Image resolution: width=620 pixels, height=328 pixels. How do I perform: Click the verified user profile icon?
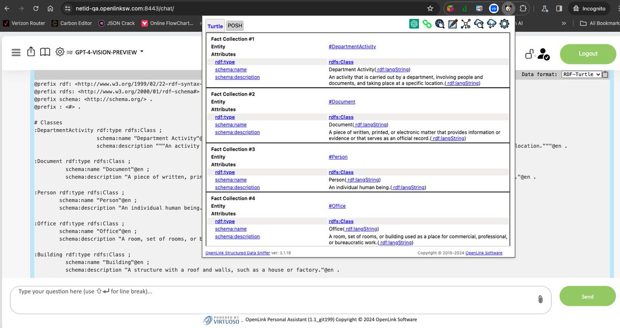pos(544,54)
